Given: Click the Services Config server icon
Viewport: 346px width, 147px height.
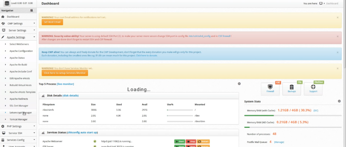Looking at the screenshot, I should [3, 140].
